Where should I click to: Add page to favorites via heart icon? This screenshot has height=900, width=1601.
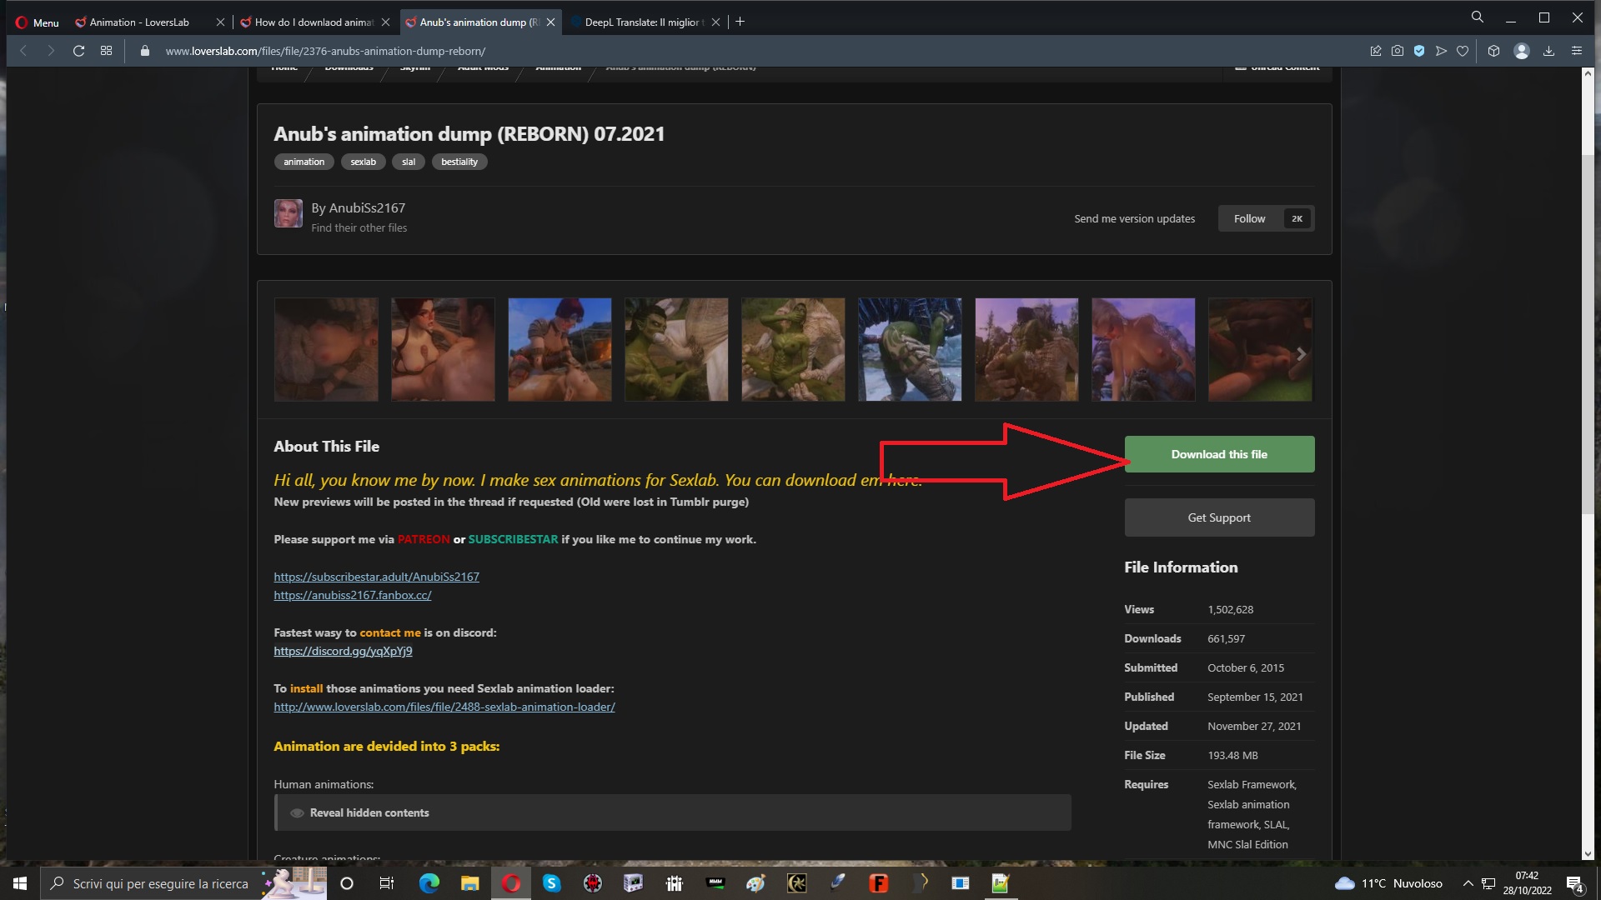point(1463,51)
